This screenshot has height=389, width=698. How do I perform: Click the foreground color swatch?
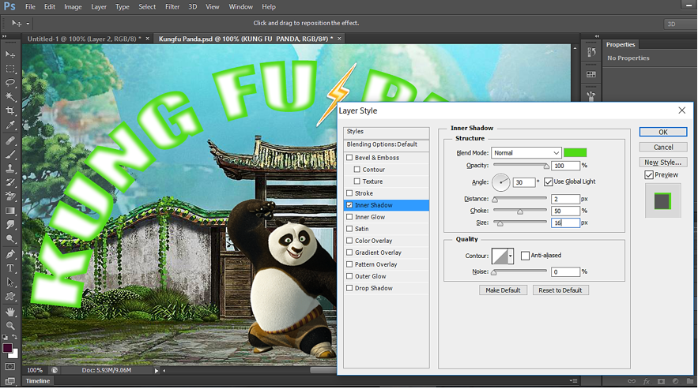(x=7, y=348)
